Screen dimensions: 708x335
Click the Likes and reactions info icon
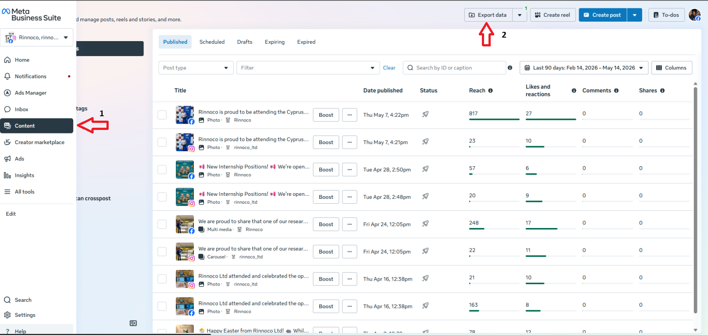pyautogui.click(x=574, y=91)
